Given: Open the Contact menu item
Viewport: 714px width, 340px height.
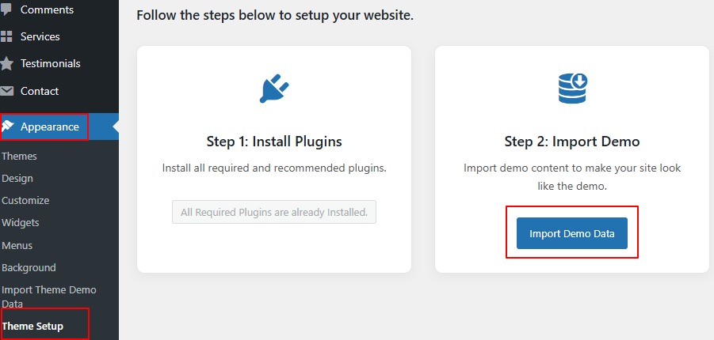Looking at the screenshot, I should (x=40, y=91).
